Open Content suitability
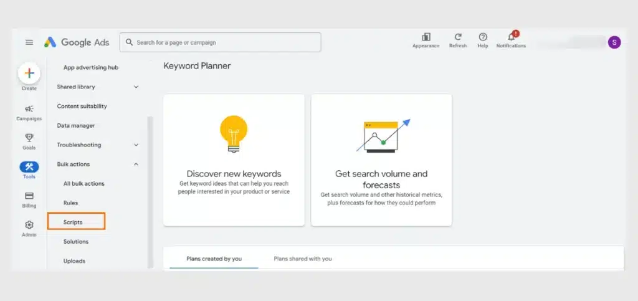638x301 pixels. pyautogui.click(x=82, y=106)
